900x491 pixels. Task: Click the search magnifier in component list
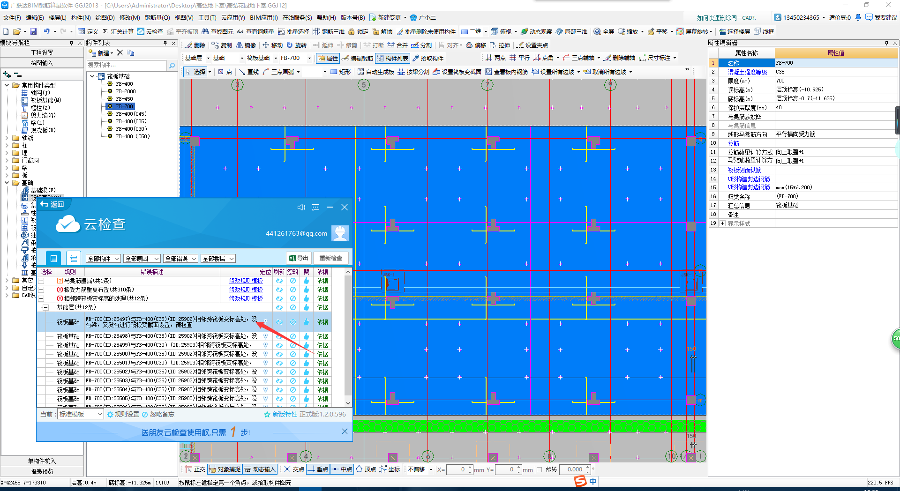pos(172,65)
